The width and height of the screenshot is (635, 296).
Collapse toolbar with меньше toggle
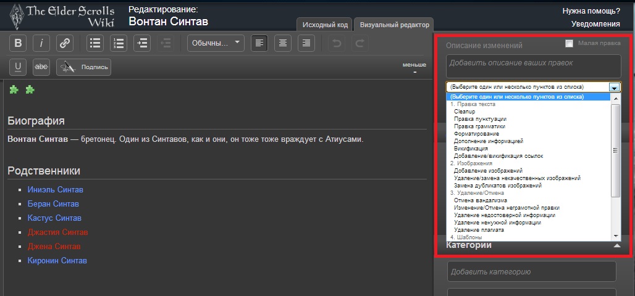tap(414, 68)
